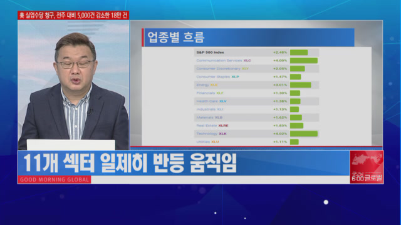Click the Consumer Discretionary XLY label
This screenshot has width=401, height=225.
[x=222, y=69]
